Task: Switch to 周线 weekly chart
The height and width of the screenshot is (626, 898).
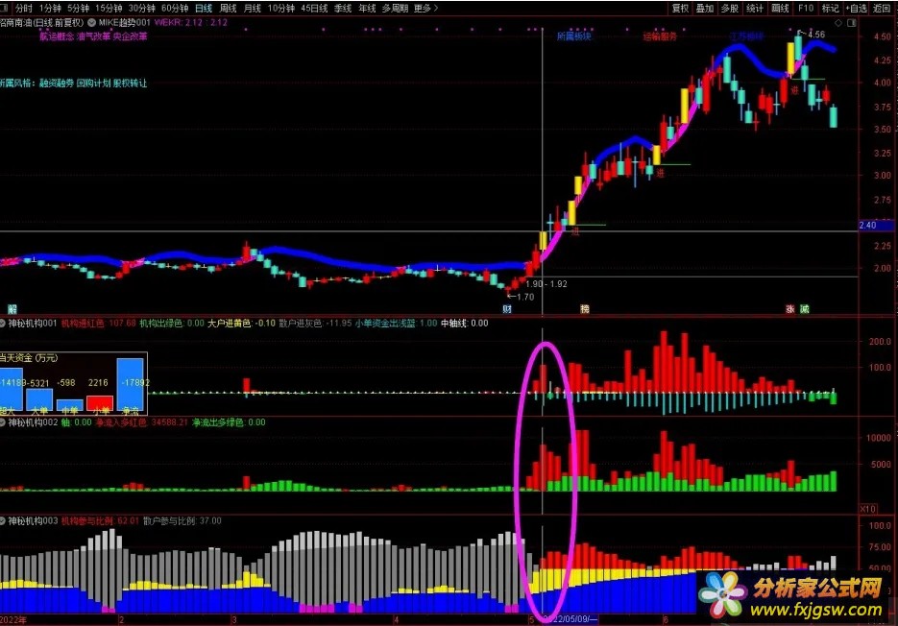Action: click(x=228, y=8)
